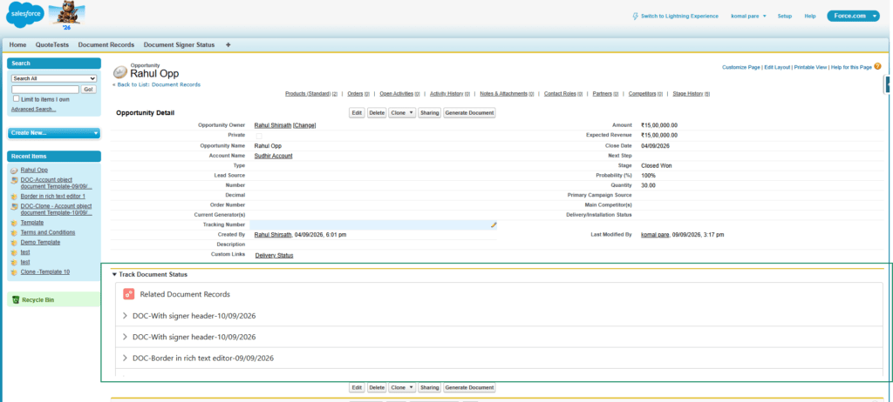
Task: Jump to Products (Standard) related list
Action: [x=311, y=93]
